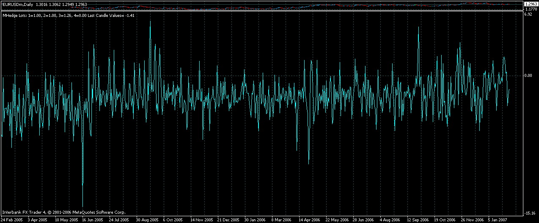Click the 14 Nov 2005 date label
The width and height of the screenshot is (539, 223).
[x=201, y=220]
